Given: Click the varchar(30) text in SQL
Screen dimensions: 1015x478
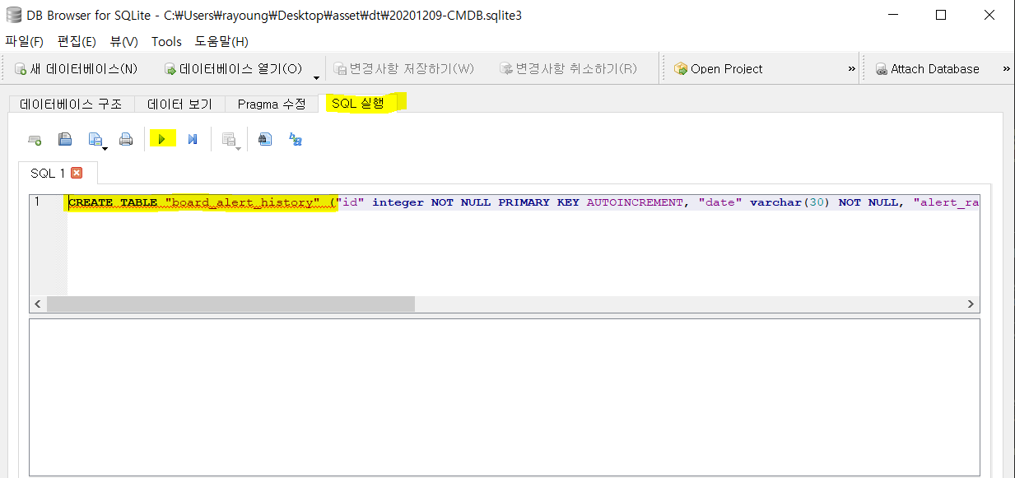Looking at the screenshot, I should point(789,202).
